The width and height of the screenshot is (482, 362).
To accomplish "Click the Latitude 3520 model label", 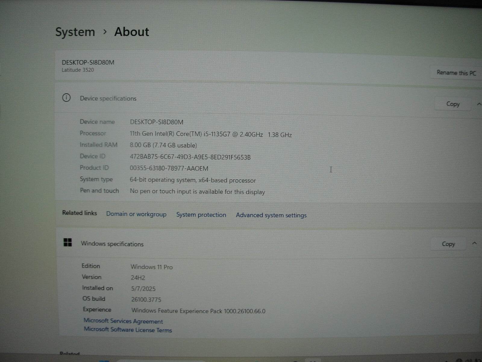I will pos(78,70).
